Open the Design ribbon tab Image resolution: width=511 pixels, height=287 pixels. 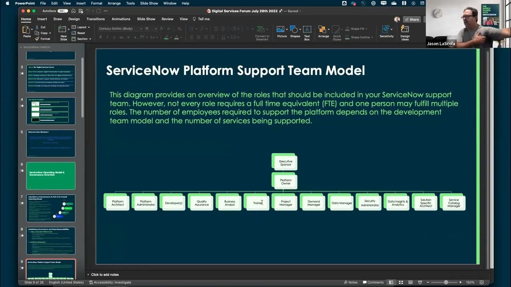pos(74,19)
